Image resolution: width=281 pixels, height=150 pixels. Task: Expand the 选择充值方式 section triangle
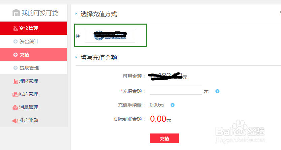(x=76, y=13)
